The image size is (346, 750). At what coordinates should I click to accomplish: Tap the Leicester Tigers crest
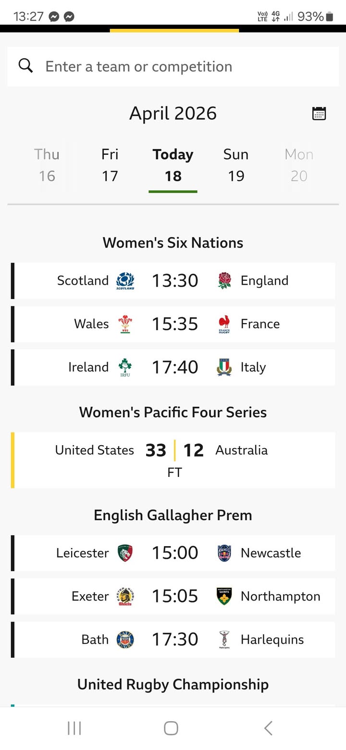tap(125, 553)
